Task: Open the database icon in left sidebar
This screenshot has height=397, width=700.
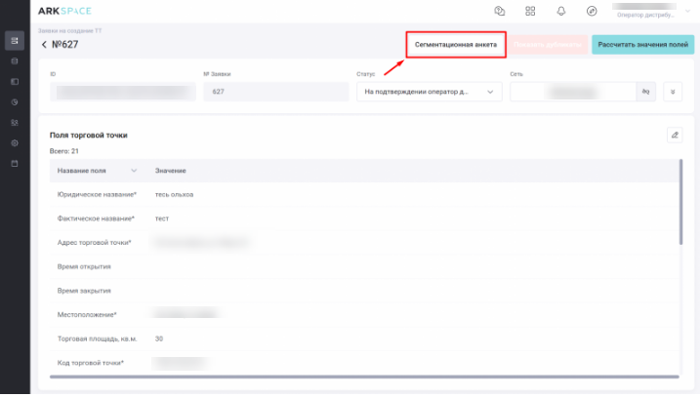Action: click(14, 60)
